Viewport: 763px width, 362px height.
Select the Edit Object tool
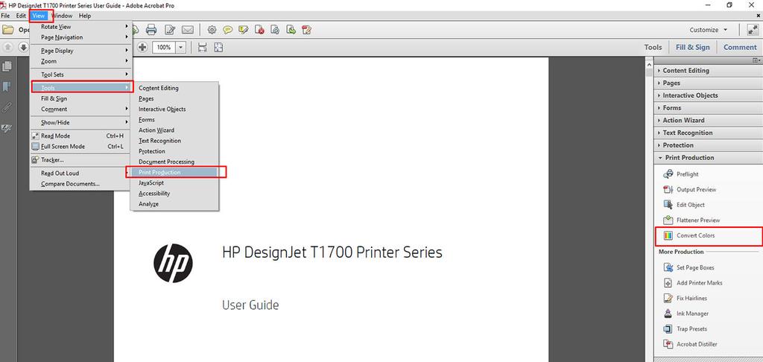point(691,205)
